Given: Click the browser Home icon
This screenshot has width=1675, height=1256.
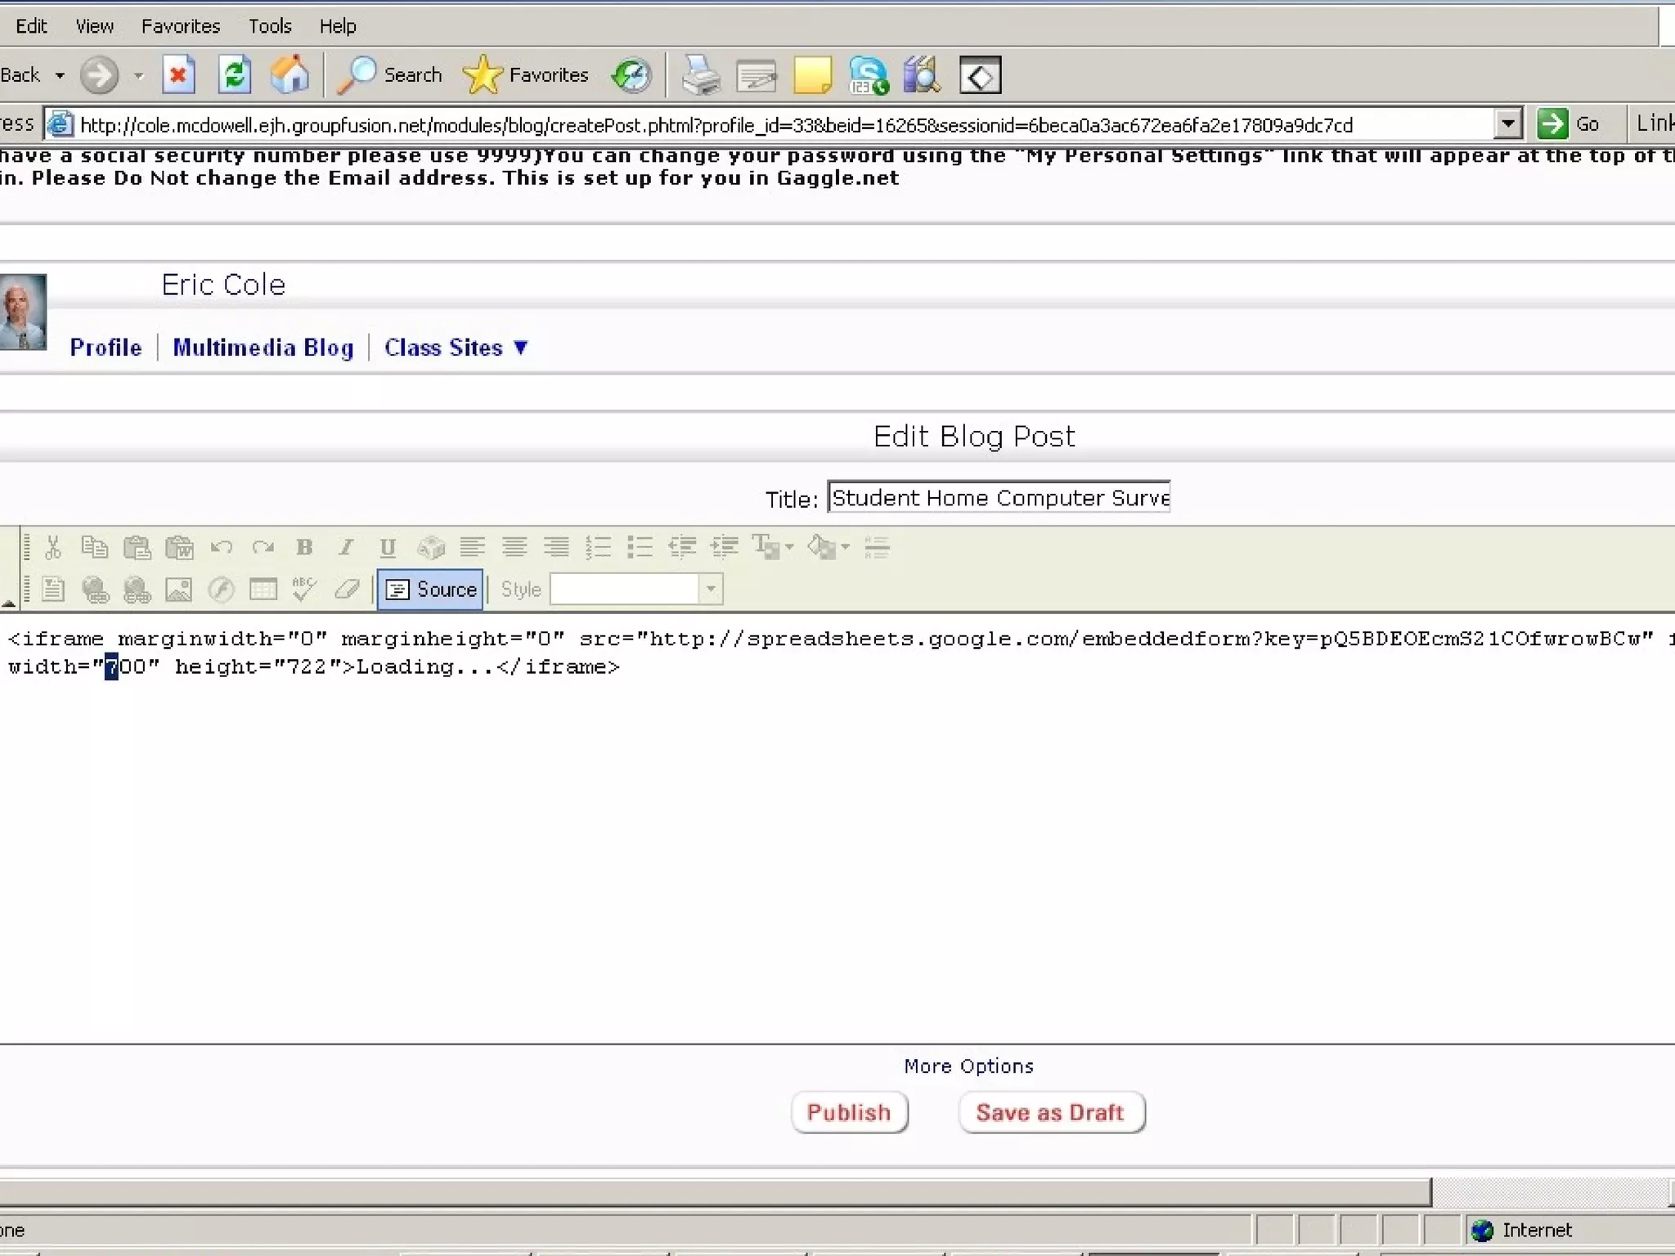Looking at the screenshot, I should pyautogui.click(x=290, y=75).
